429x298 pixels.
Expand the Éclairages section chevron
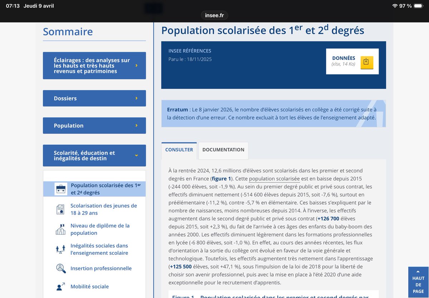point(137,66)
